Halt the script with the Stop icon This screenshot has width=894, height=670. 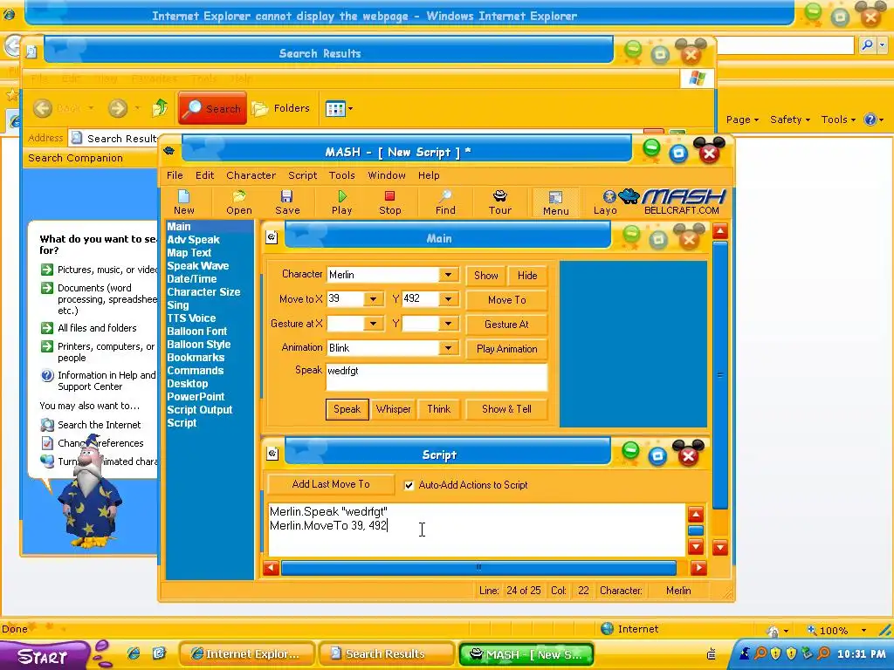pos(390,202)
